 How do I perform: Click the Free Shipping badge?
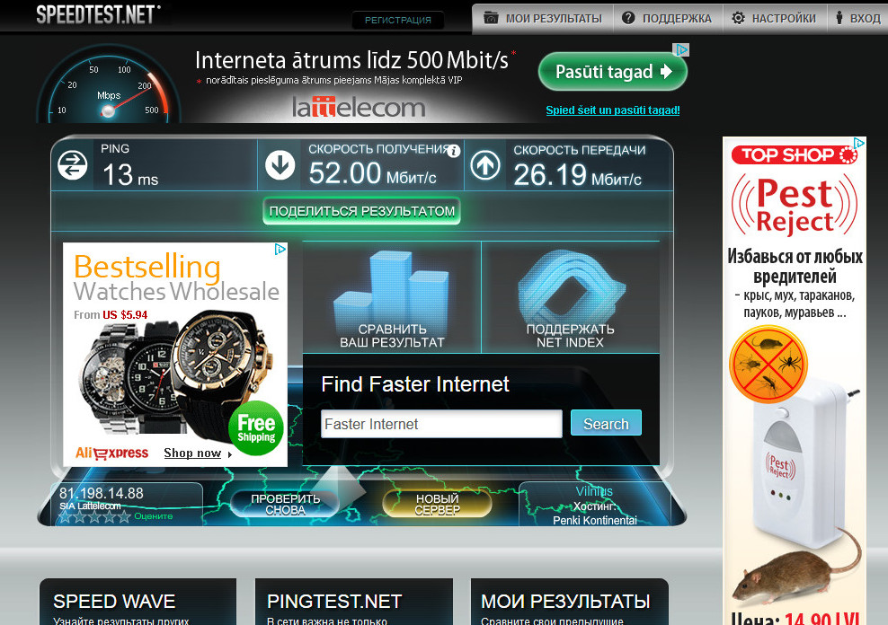(256, 428)
